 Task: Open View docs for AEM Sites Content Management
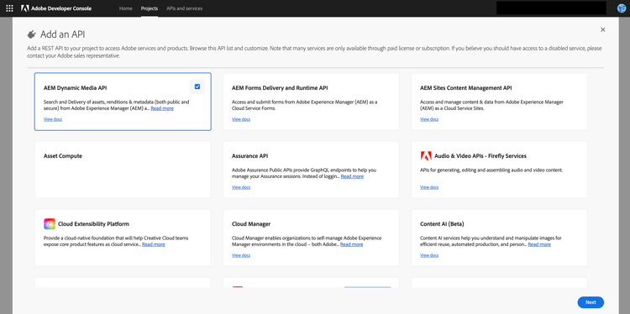click(429, 119)
